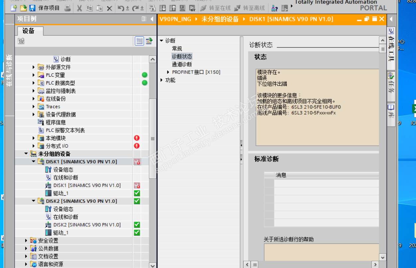
Task: Expand 外部源文件 tree node
Action: (x=34, y=67)
